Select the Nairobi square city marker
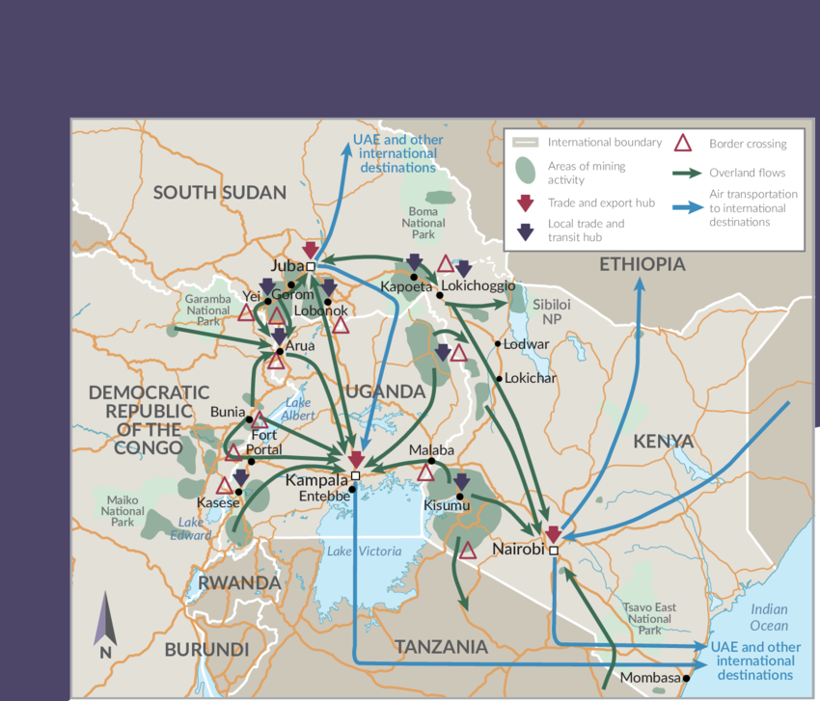Viewport: 820px width, 701px height. point(554,551)
